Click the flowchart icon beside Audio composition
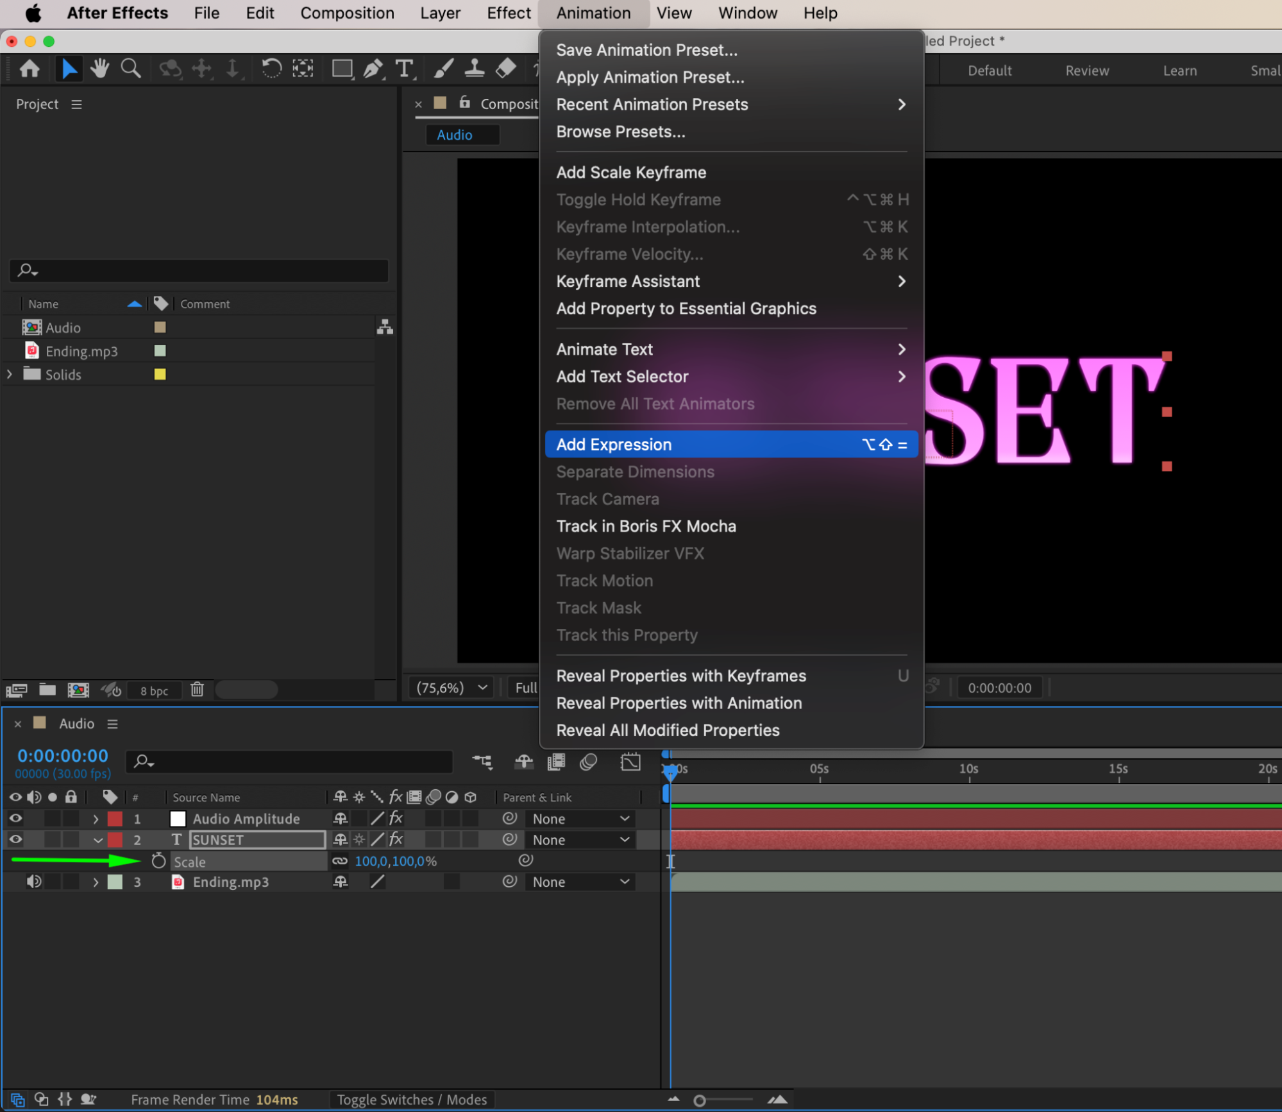 385,327
